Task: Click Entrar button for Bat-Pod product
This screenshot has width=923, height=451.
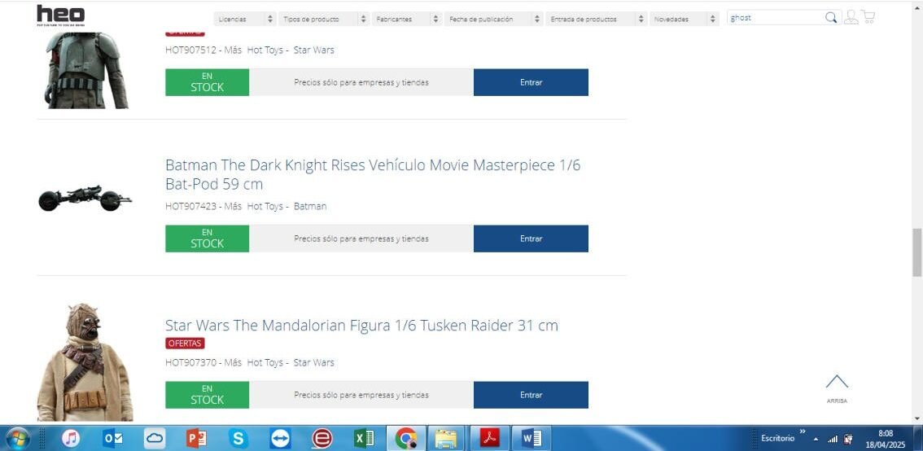Action: [531, 239]
